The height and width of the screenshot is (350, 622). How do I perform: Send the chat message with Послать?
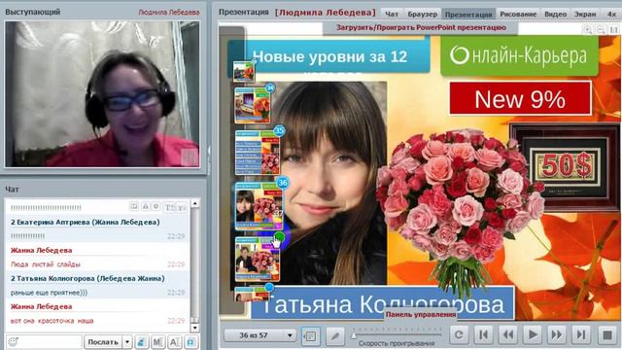[x=103, y=341]
